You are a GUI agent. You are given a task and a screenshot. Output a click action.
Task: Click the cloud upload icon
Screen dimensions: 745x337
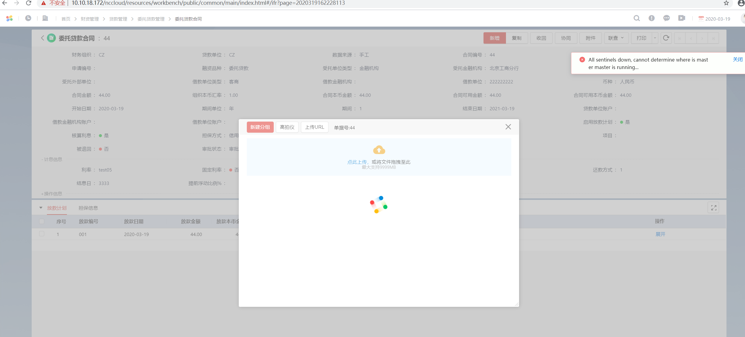379,150
